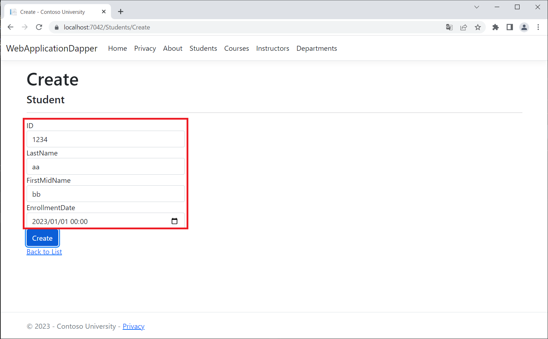Bookmark this page with the star icon
This screenshot has width=548, height=339.
point(478,27)
